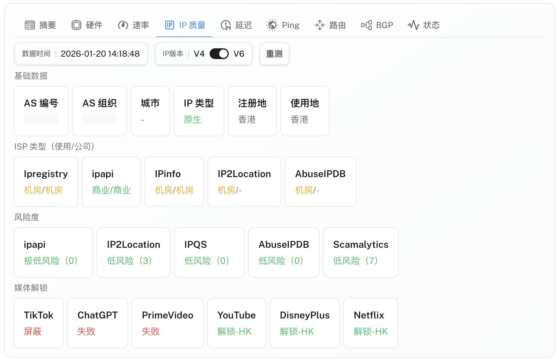Select the Scamalytics risk card
Screen dimensions: 559x362
pyautogui.click(x=360, y=252)
